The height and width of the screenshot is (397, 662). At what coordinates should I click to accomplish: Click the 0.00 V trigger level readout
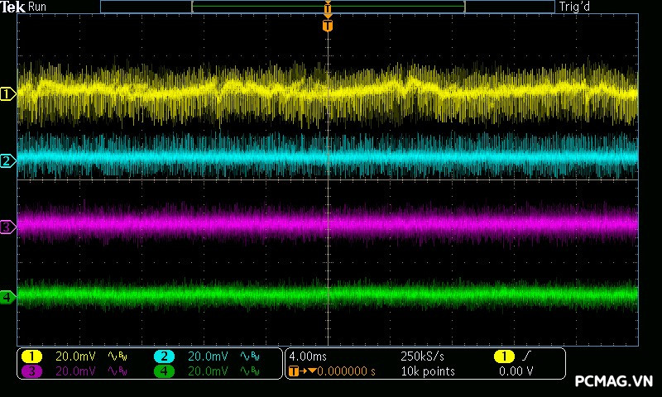click(x=516, y=371)
